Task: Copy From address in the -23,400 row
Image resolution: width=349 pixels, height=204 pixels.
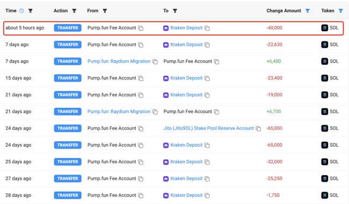Action: [x=141, y=78]
